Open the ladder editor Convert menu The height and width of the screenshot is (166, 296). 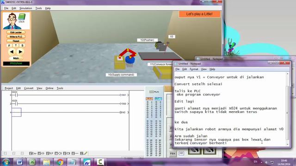[x=29, y=88]
